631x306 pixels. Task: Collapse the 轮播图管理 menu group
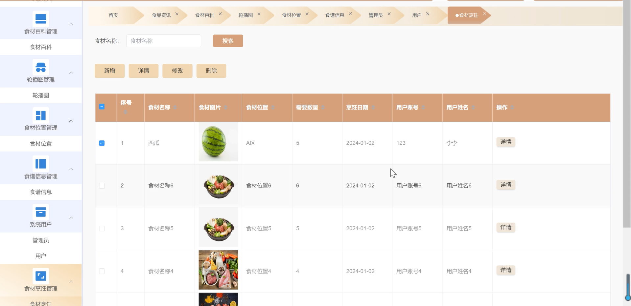point(71,72)
